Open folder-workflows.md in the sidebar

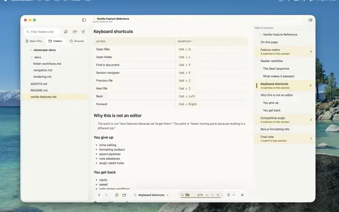point(47,64)
